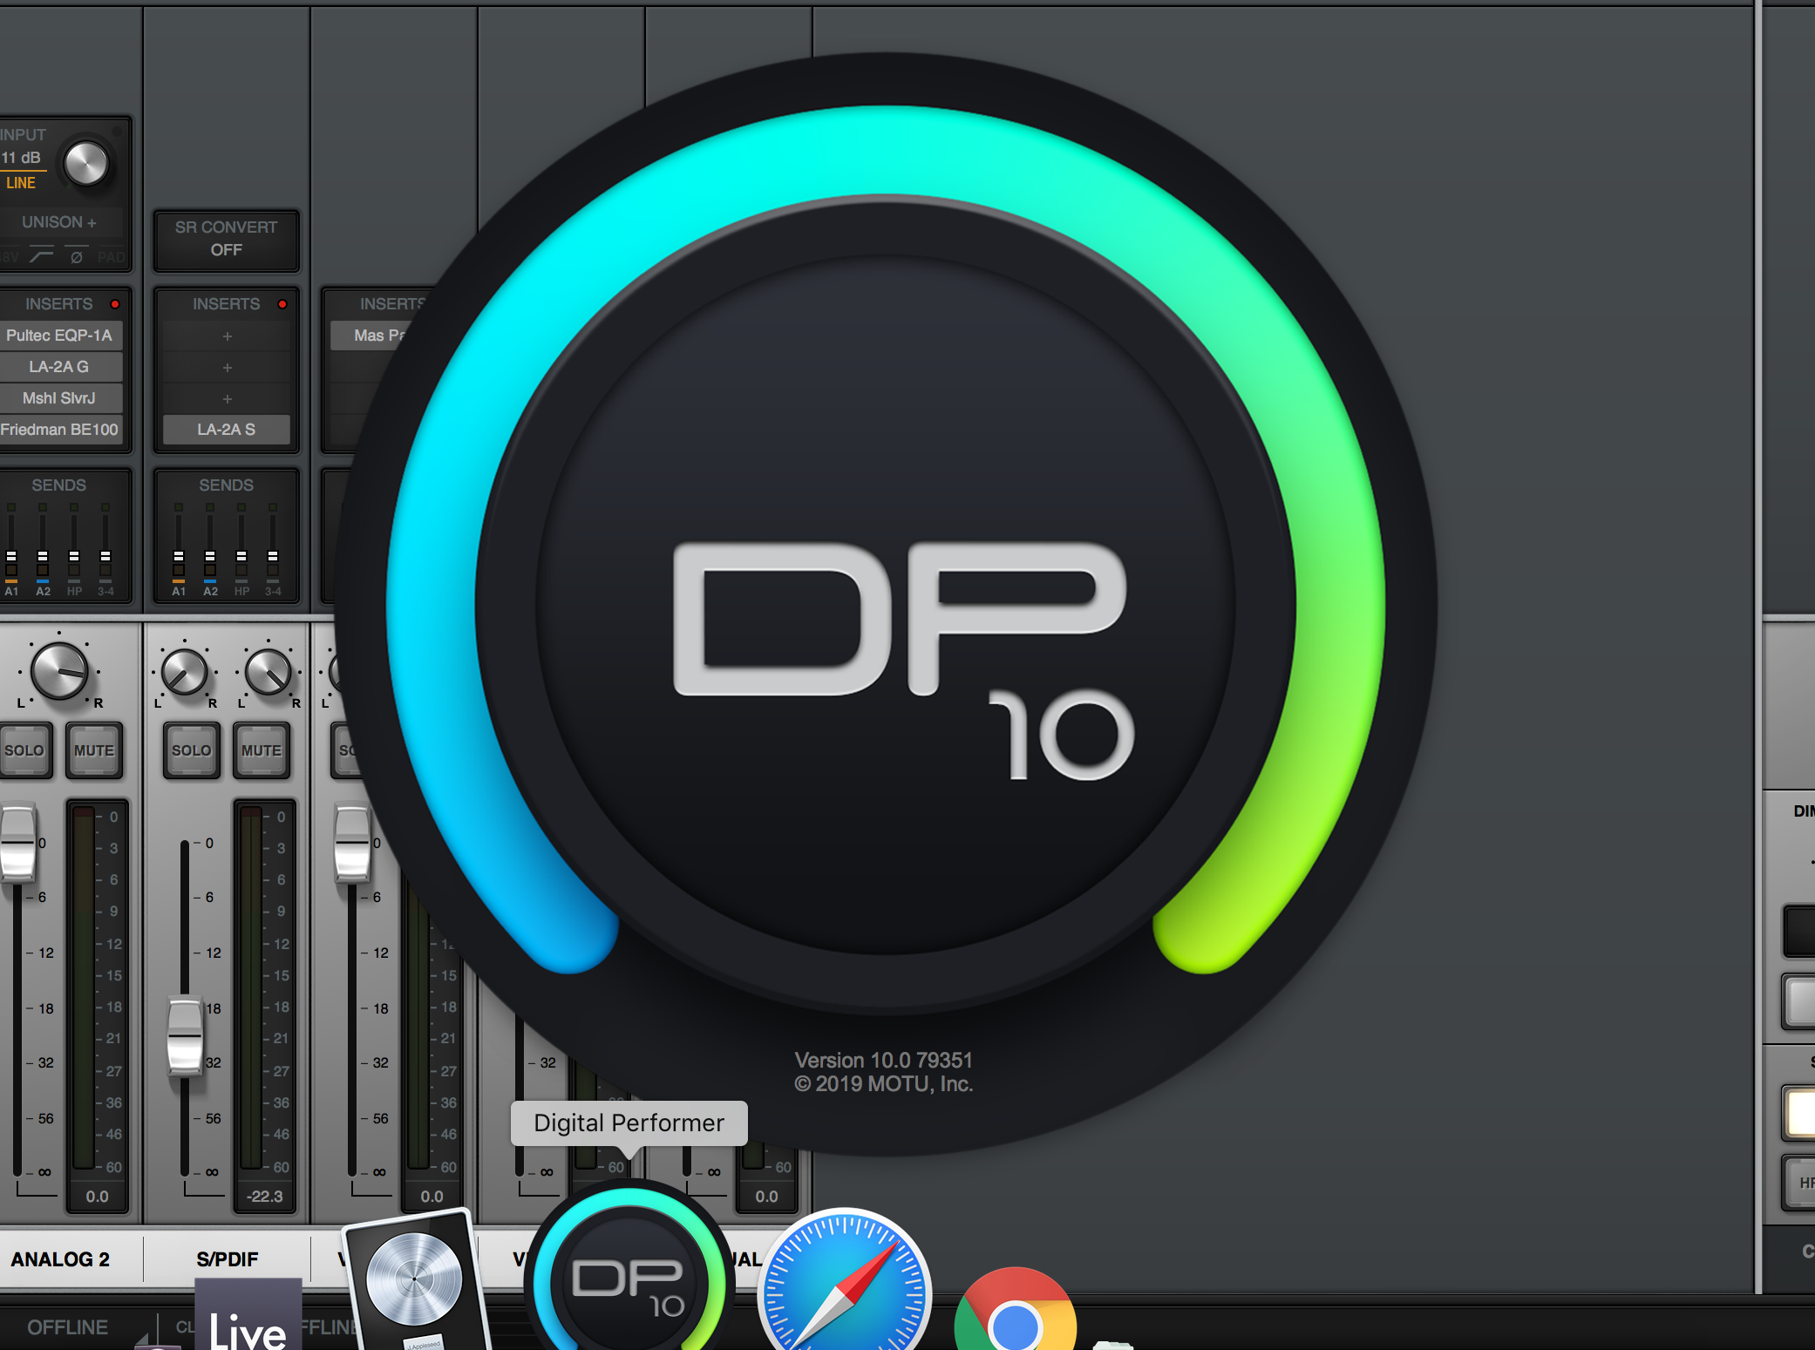Toggle 48V phantom power on Analog 2
This screenshot has height=1350, width=1815.
(x=10, y=257)
